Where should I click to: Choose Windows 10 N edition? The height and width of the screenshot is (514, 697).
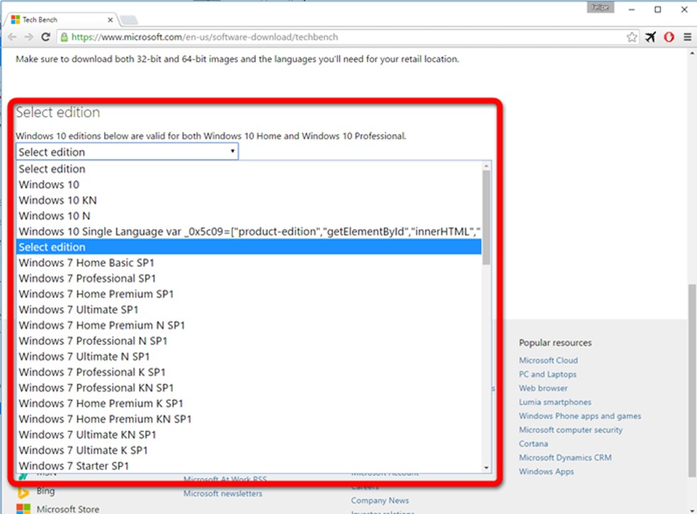tap(249, 216)
